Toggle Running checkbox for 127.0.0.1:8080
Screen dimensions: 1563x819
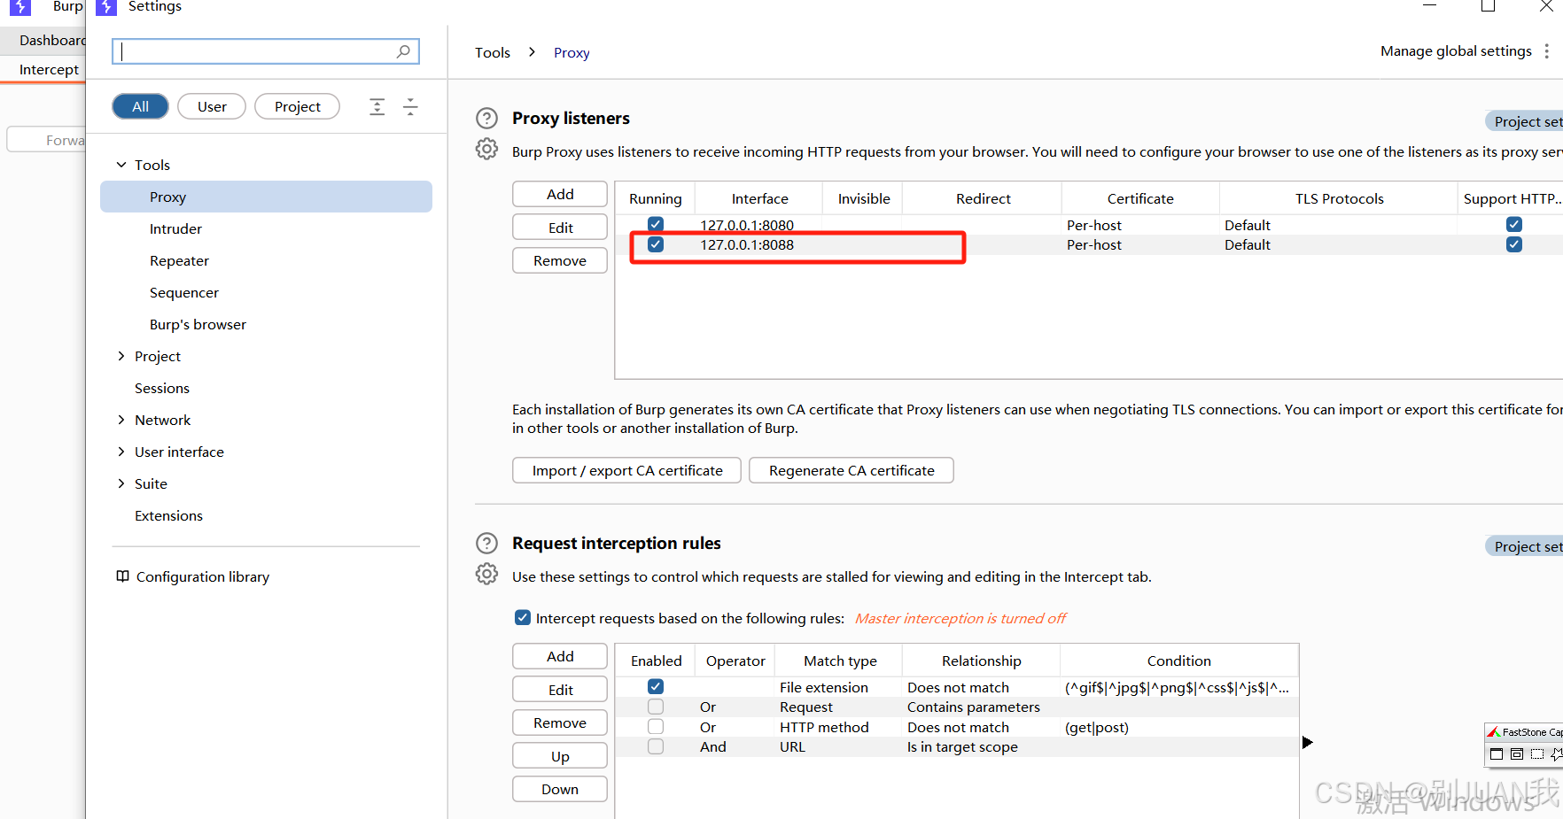(656, 225)
